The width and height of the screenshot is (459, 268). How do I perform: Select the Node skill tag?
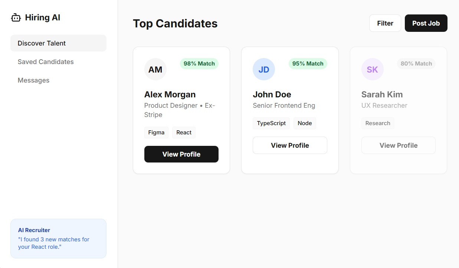coord(305,123)
